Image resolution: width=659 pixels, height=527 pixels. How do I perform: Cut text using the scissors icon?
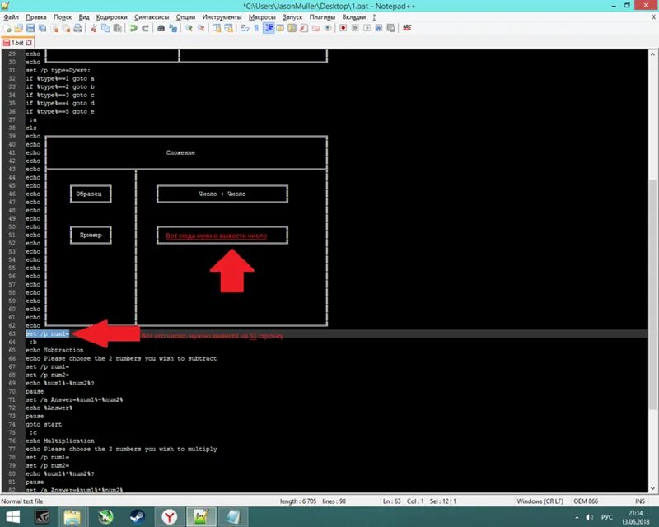(x=92, y=29)
